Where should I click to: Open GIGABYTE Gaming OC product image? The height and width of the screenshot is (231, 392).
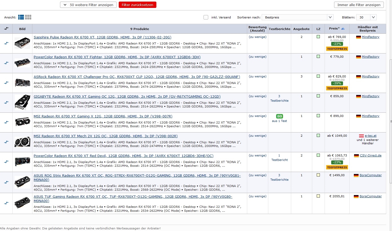(22, 102)
